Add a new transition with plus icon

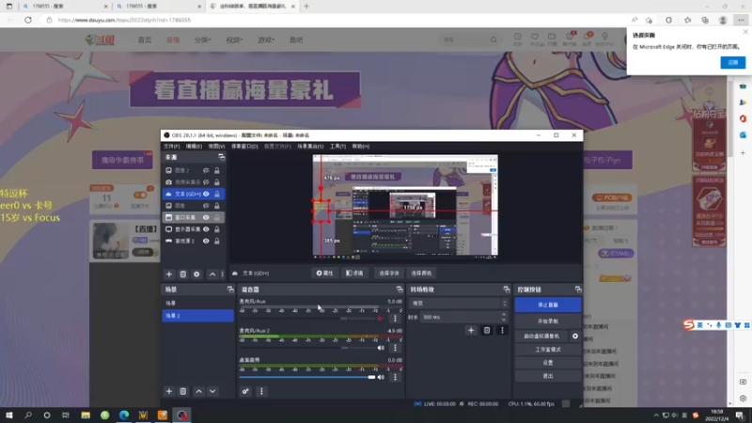[x=471, y=330]
